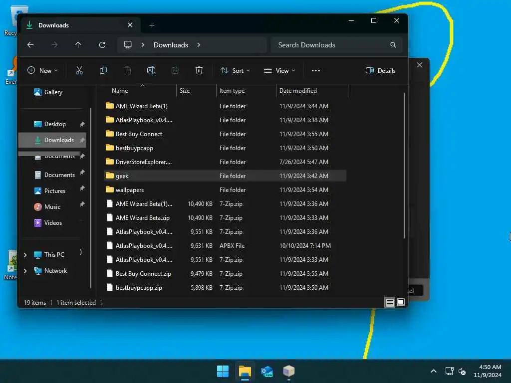Click the Best Buy Connect.zip file icon
Screen dimensions: 511x383
click(110, 274)
